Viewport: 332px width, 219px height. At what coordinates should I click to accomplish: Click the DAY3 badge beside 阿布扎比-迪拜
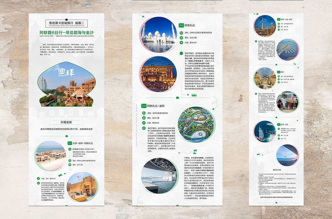click(x=144, y=106)
